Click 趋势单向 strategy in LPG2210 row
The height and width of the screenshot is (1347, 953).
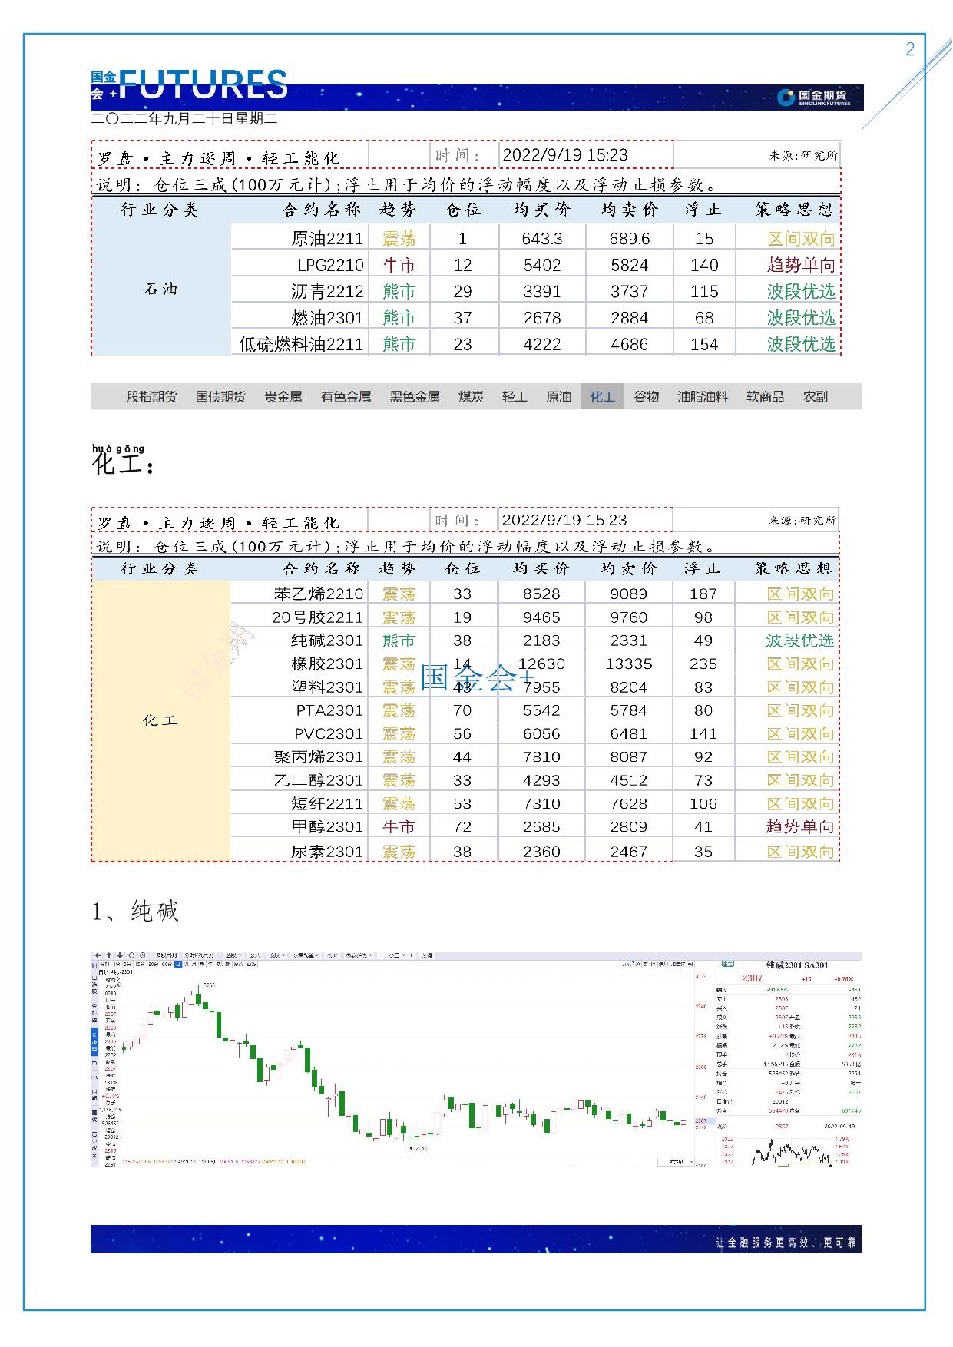coord(801,265)
